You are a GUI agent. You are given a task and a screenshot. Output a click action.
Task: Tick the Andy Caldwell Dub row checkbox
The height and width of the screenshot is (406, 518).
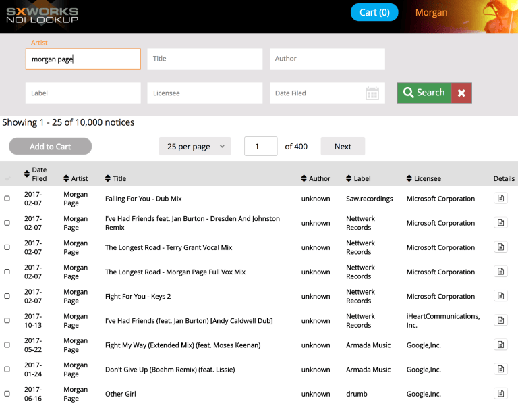[7, 320]
